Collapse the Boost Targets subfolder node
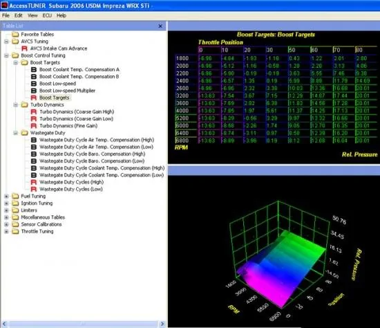This screenshot has width=380, height=328. click(15, 63)
